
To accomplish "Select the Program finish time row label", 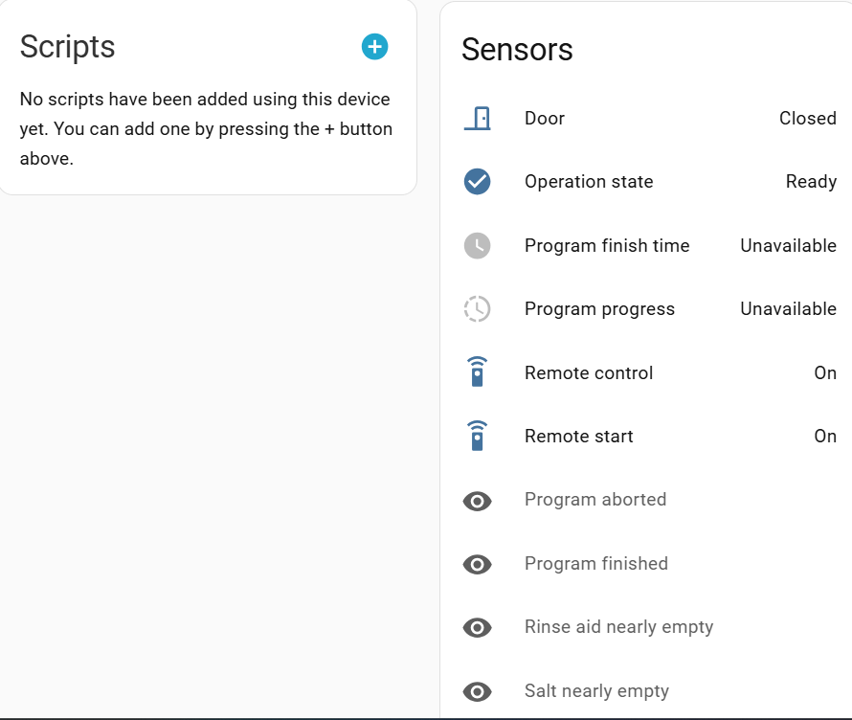I will 607,246.
